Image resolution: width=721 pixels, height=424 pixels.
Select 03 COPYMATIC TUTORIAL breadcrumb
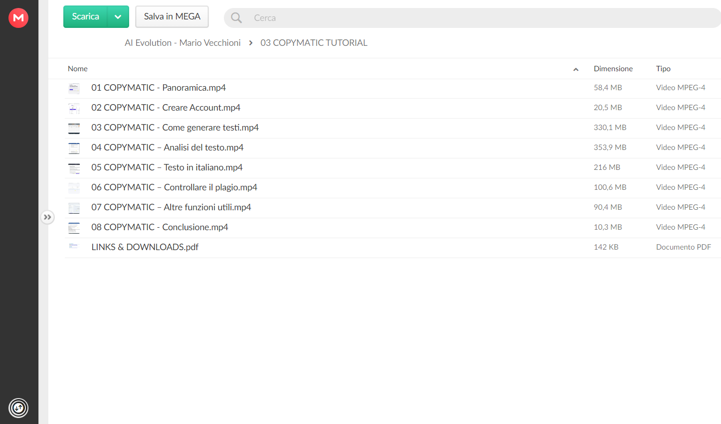pos(314,43)
